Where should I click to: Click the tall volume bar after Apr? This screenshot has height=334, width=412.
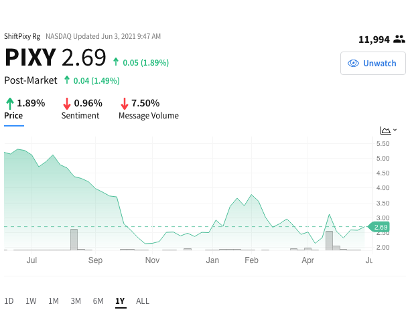329,240
